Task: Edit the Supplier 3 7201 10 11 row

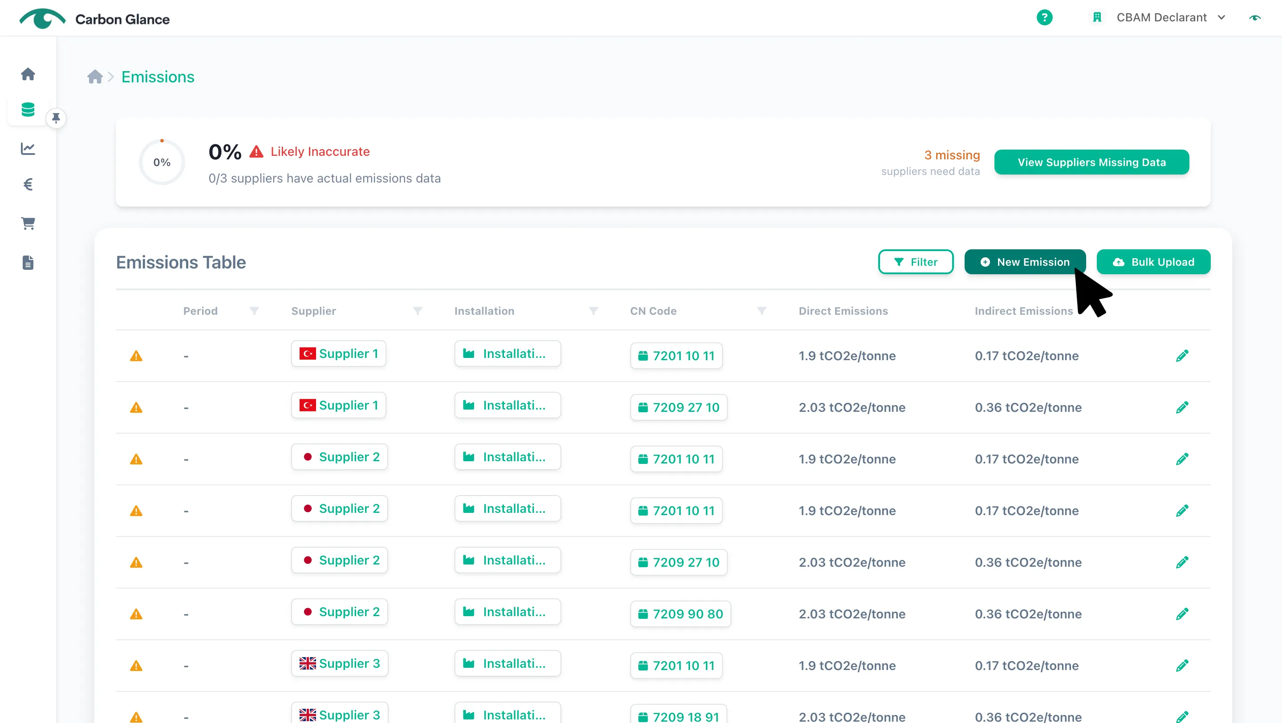Action: (x=1182, y=666)
